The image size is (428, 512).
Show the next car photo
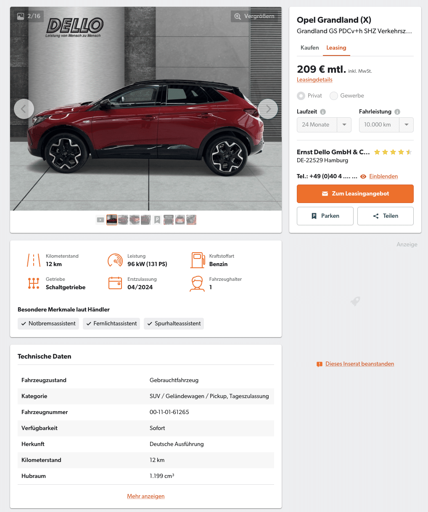point(268,109)
